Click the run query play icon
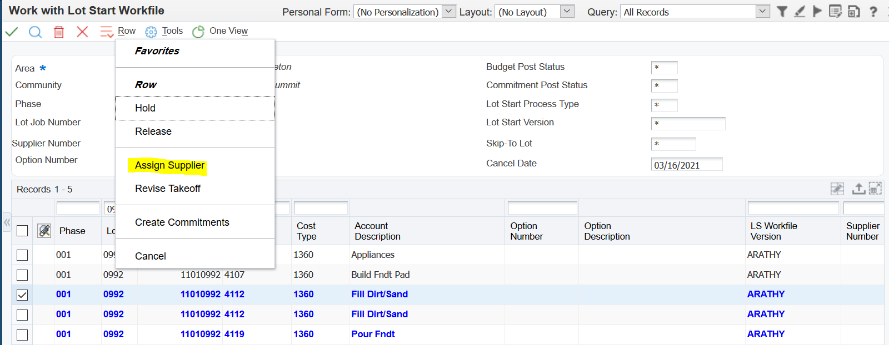 [x=817, y=11]
